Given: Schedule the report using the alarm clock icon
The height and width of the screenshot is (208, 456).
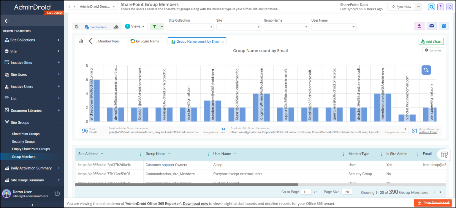Looking at the screenshot, I should pos(444,26).
